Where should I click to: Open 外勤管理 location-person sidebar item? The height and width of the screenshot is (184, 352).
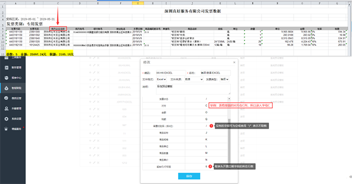13,108
